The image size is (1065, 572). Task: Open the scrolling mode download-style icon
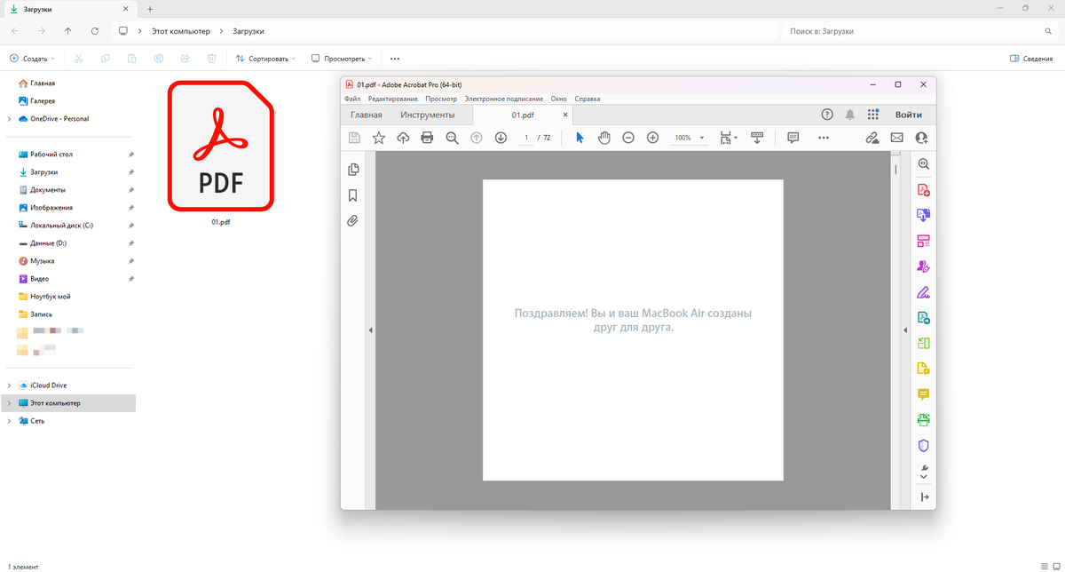pos(757,138)
